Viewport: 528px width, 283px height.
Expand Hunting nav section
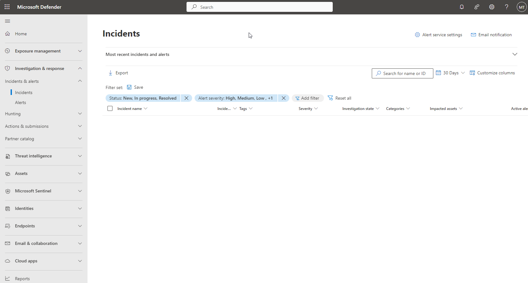pos(80,114)
